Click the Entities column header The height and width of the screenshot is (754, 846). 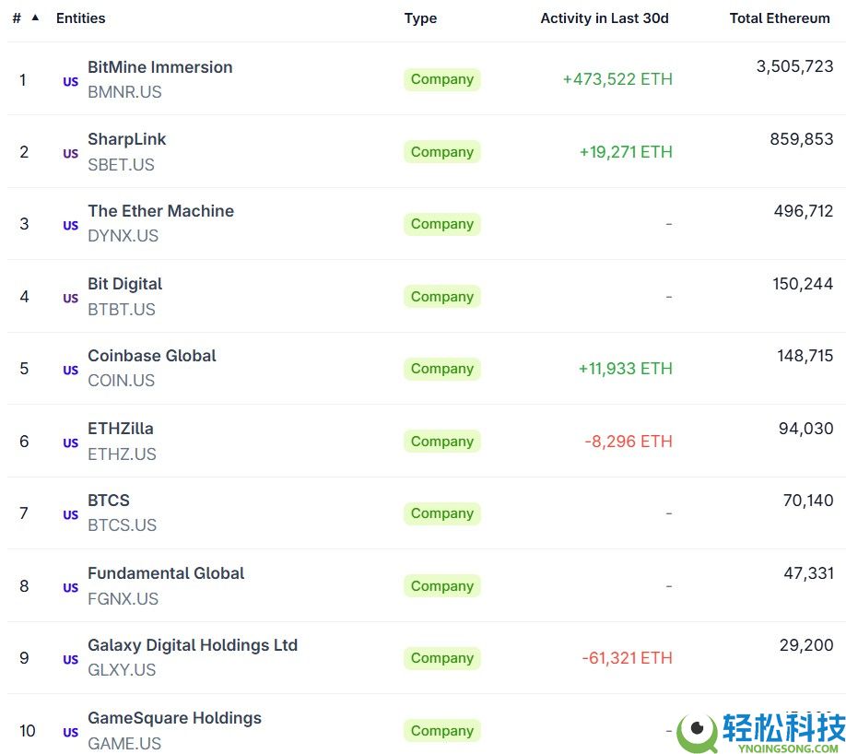(81, 17)
